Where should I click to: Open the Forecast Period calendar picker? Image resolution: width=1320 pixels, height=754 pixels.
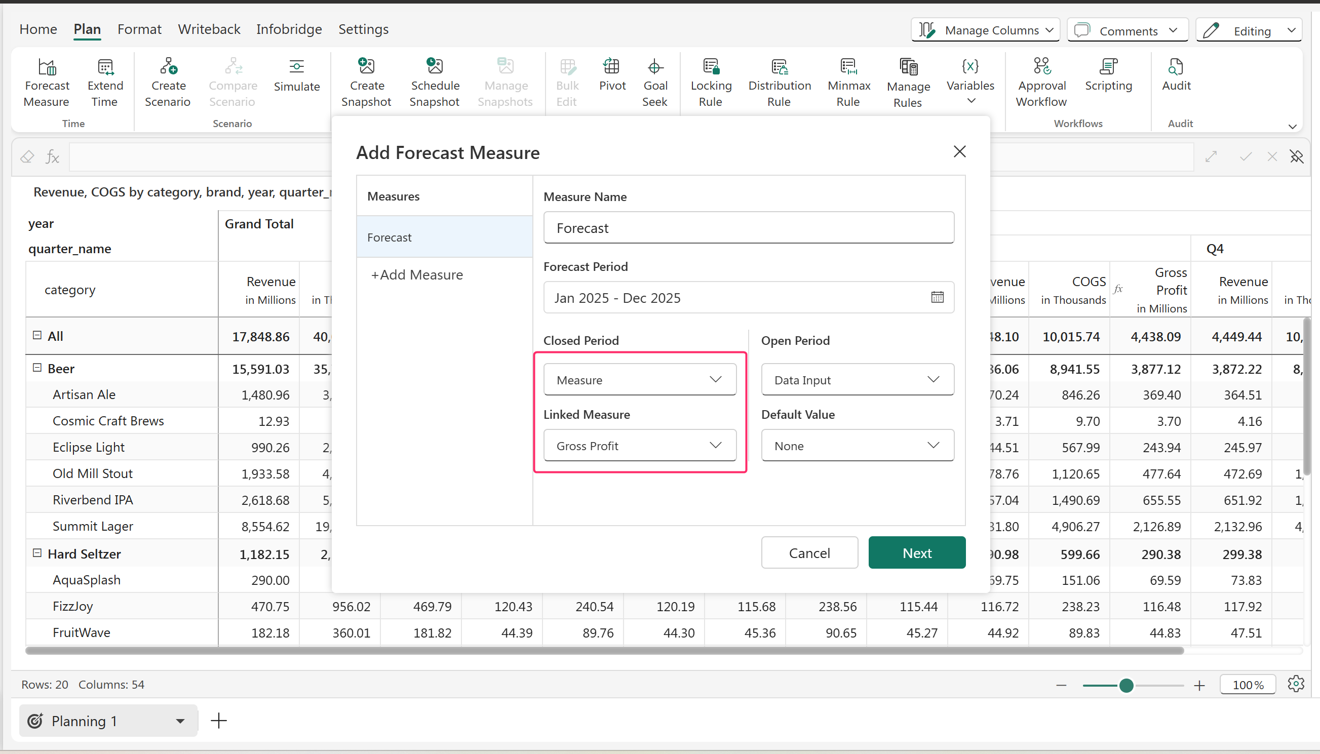point(937,297)
